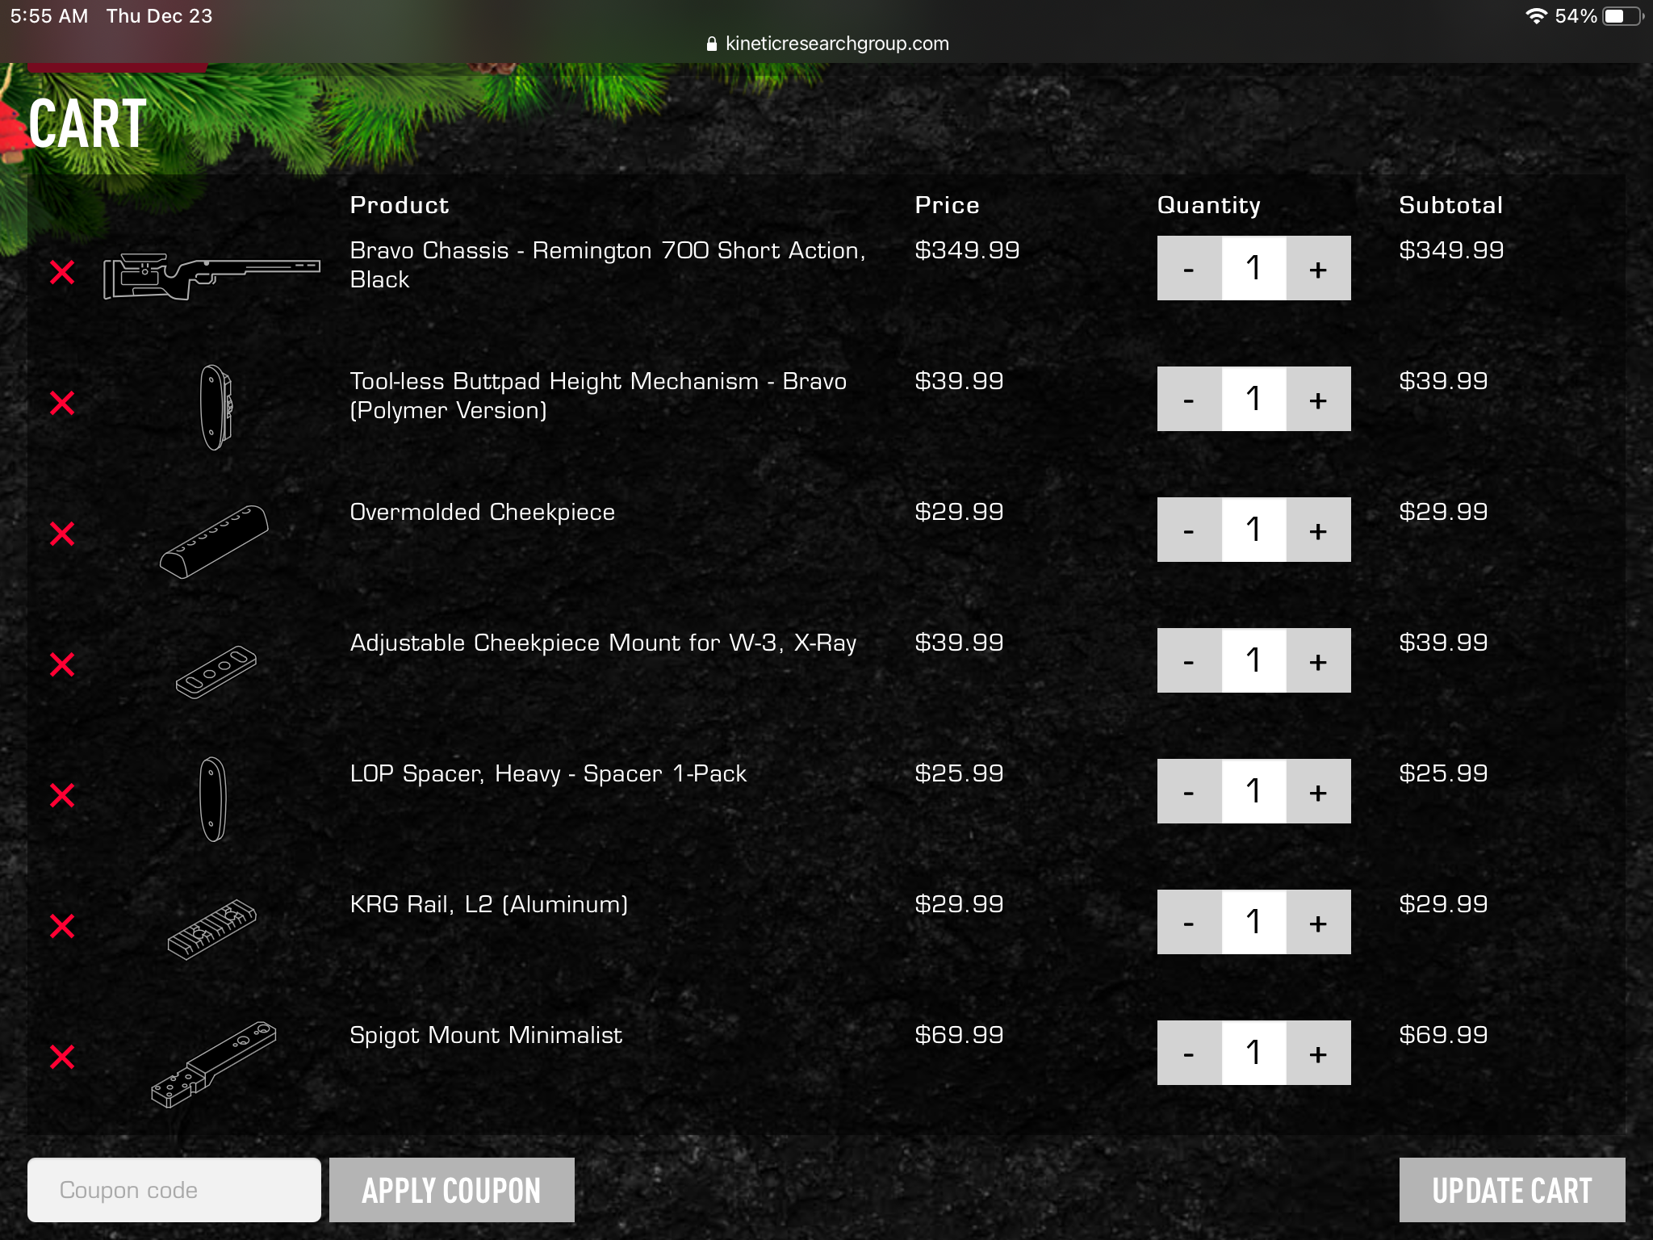This screenshot has width=1653, height=1240.
Task: Decrease LOP Spacer Heavy quantity
Action: (1189, 791)
